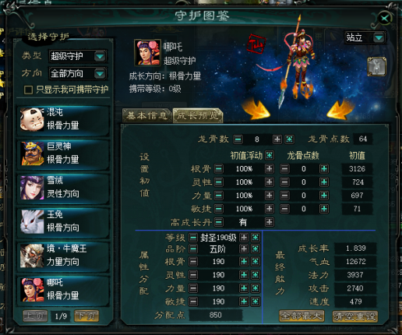Screen dimensions: 402x335
Task: Click the minus icon beside 龙骨数
Action: point(238,139)
